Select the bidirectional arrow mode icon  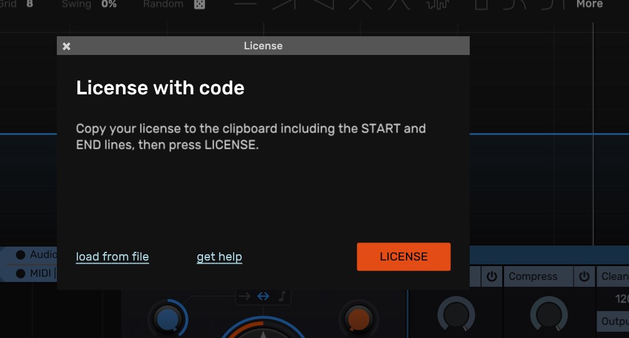[x=263, y=296]
